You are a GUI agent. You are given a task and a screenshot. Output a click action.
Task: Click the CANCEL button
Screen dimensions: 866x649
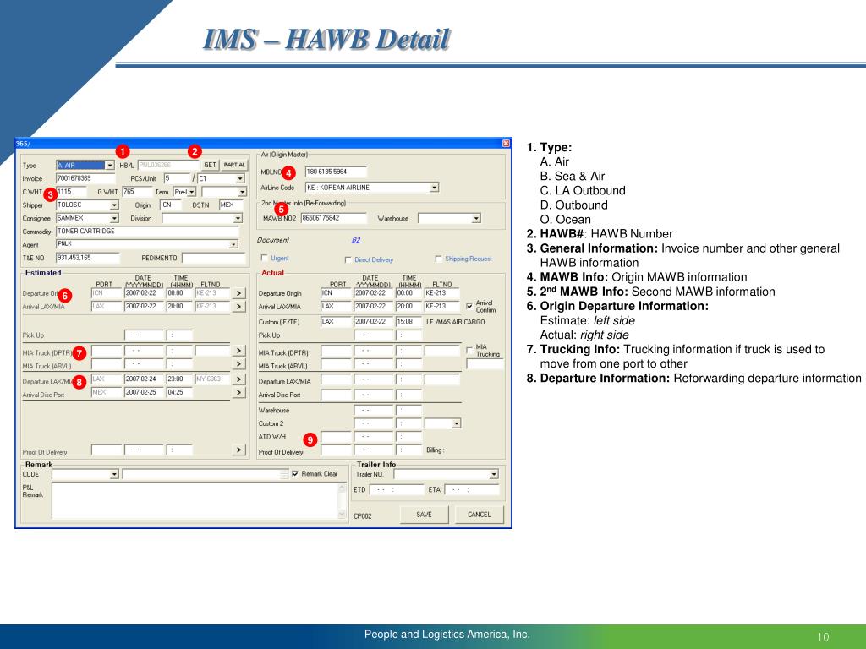click(x=480, y=515)
